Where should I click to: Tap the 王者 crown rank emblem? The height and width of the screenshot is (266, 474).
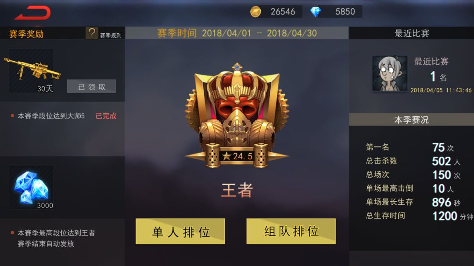(237, 115)
